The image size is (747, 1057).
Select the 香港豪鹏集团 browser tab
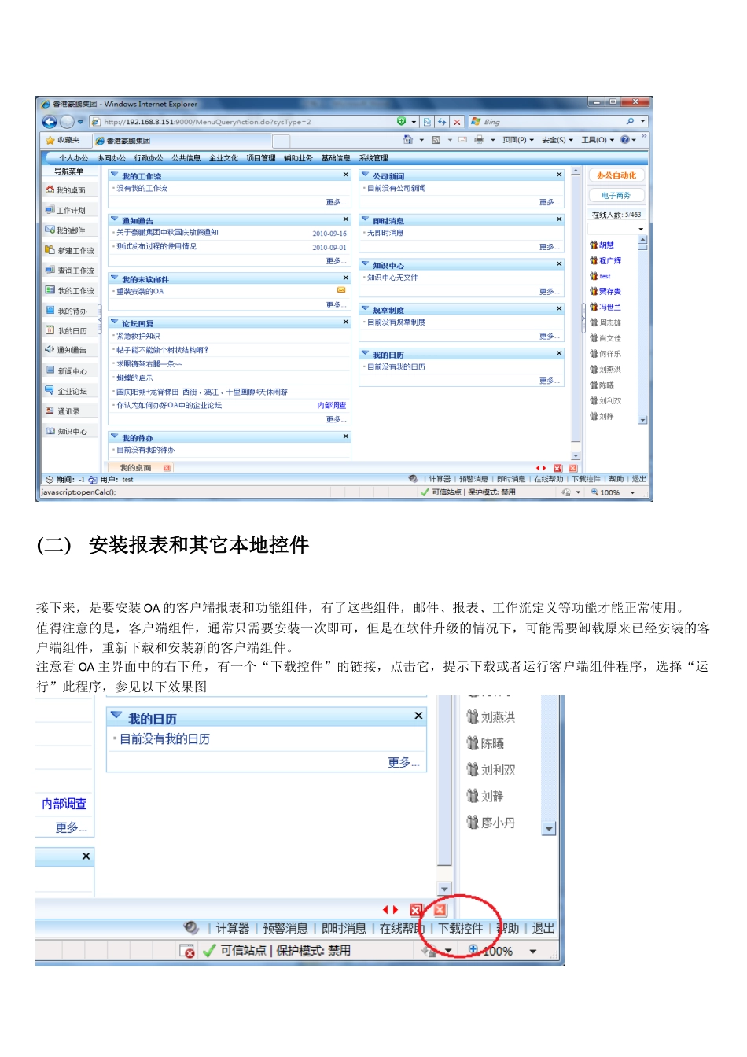click(182, 141)
